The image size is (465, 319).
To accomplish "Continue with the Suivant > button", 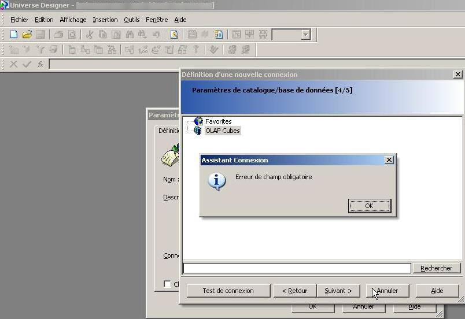I will coord(338,291).
